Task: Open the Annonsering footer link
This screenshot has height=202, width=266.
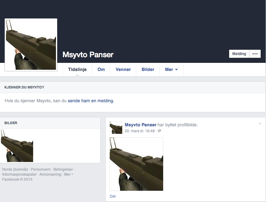Action: pos(50,174)
